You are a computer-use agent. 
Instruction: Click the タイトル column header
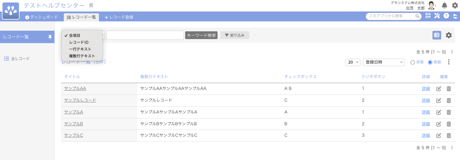(72, 77)
